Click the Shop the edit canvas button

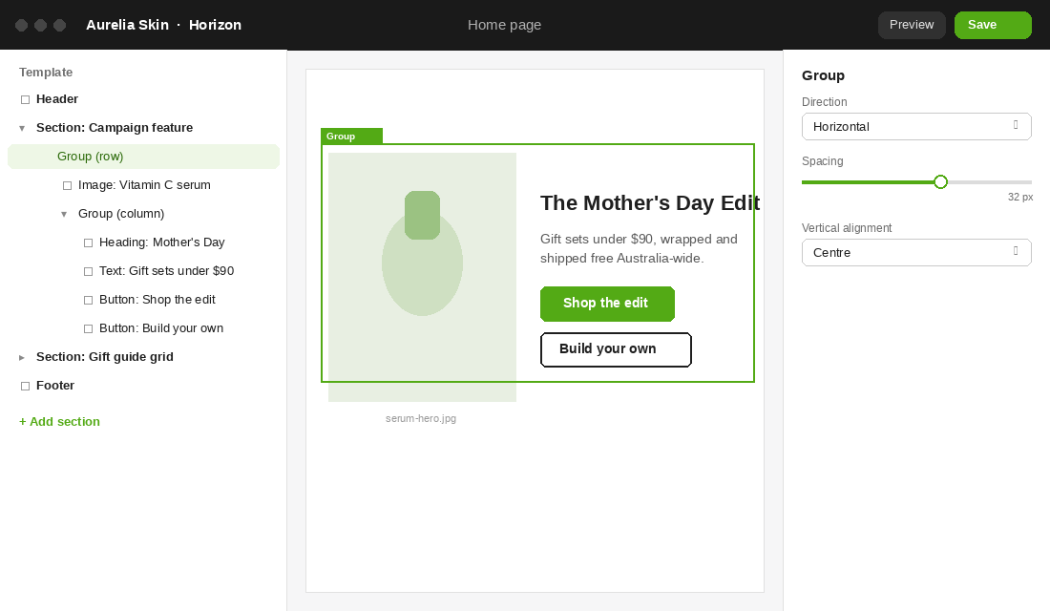[607, 304]
